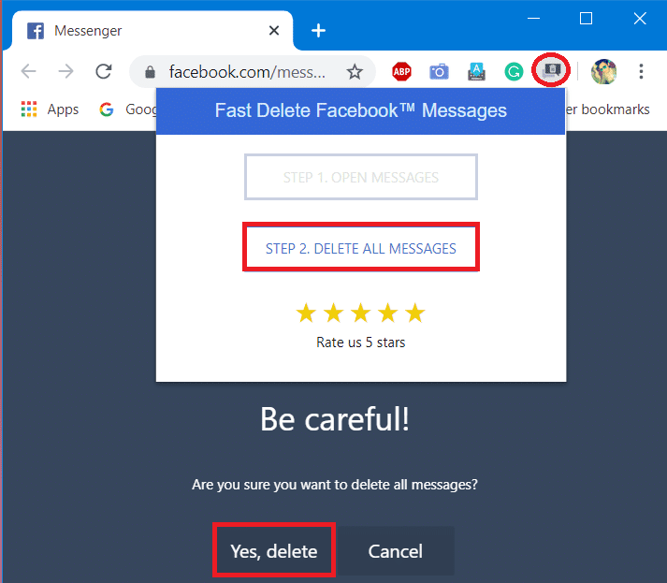
Task: Open the Grammarly extension icon
Action: pos(514,71)
